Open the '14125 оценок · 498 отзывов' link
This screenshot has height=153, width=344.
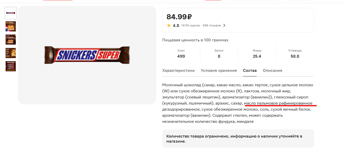pos(201,25)
